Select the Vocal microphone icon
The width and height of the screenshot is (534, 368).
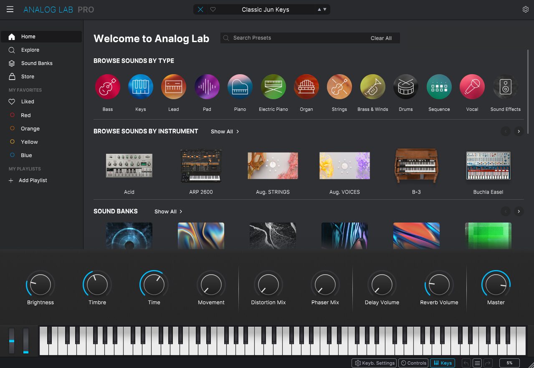coord(472,87)
